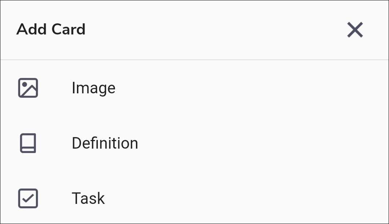Click empty space in the Definition row
The width and height of the screenshot is (389, 224).
256,143
